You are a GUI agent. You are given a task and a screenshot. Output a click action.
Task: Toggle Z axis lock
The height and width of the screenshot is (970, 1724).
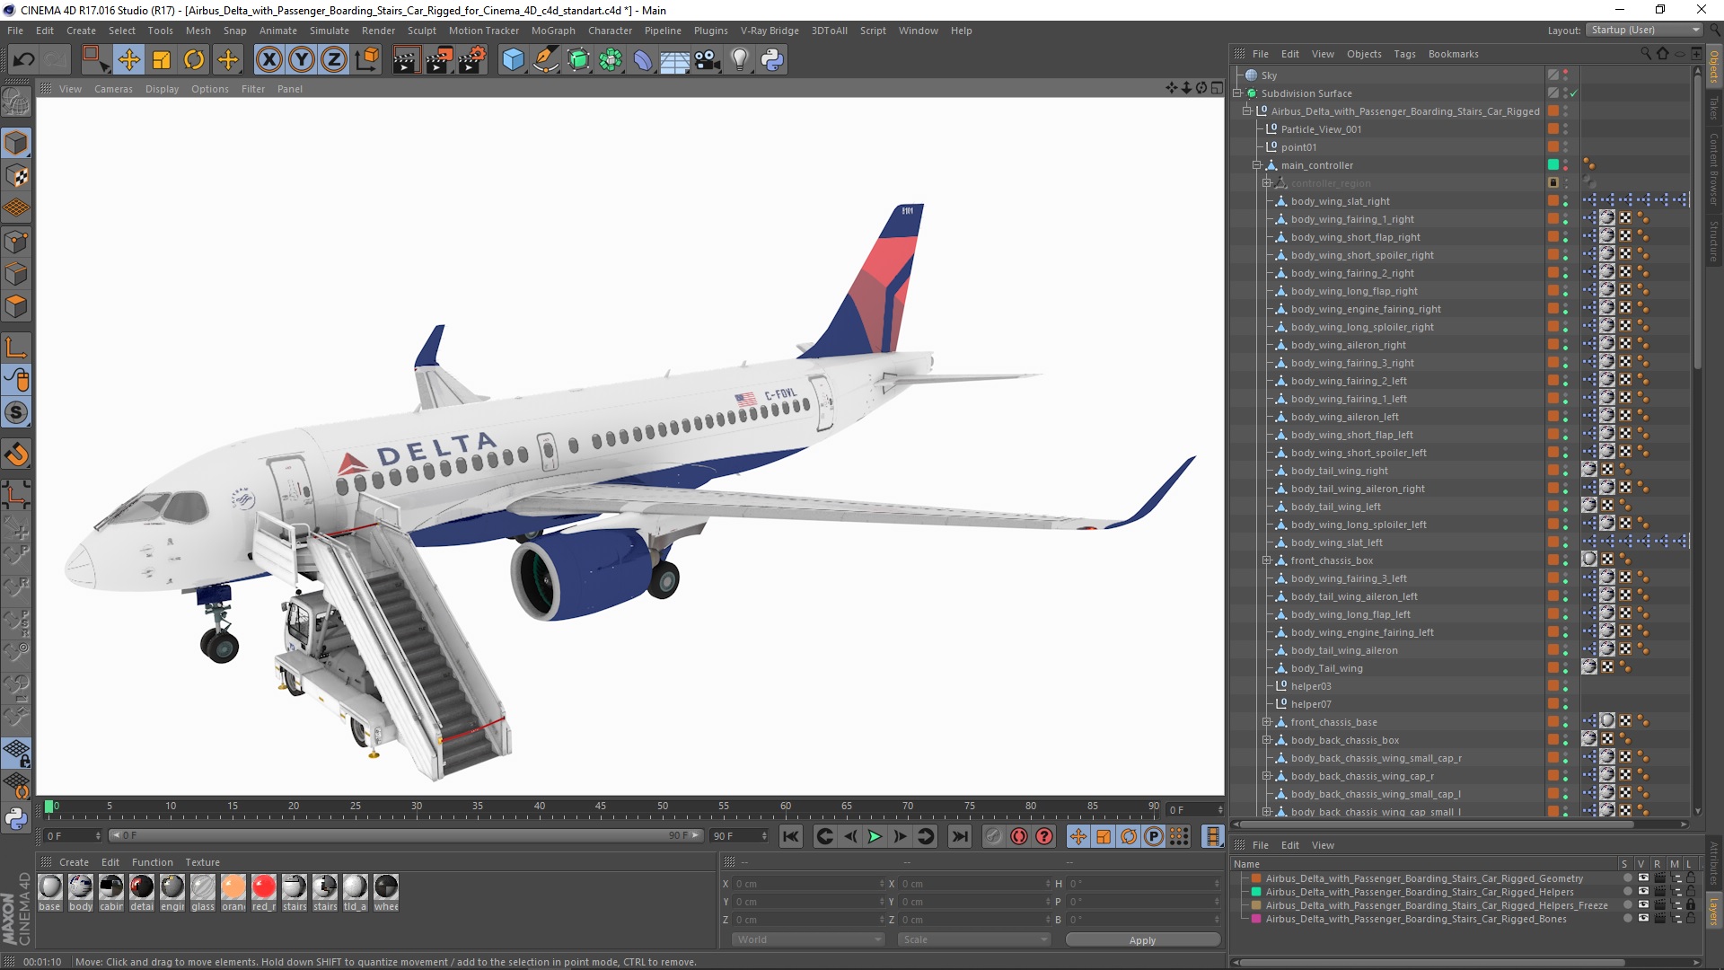[334, 60]
